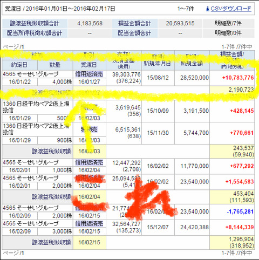Screen dimensions: 259x260
Task: Click the 譲渡益税徴収額 date 16/02/04
Action: coord(89,197)
